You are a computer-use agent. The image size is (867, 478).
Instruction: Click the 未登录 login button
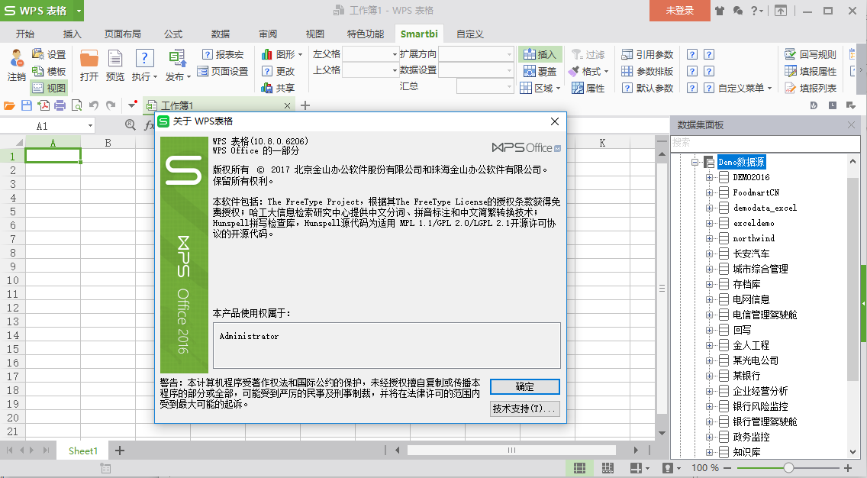(x=679, y=11)
